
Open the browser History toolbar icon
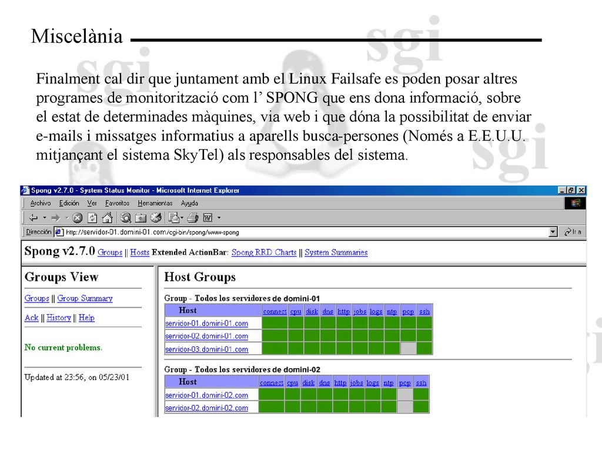tap(155, 218)
